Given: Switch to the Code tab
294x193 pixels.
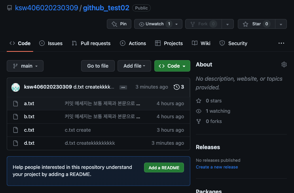Looking at the screenshot, I should click(20, 43).
